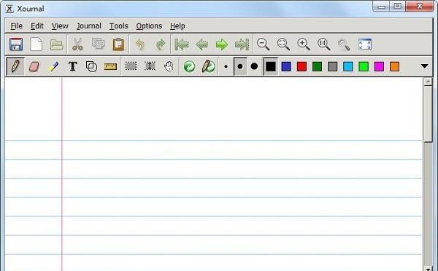This screenshot has width=438, height=271.
Task: Open the Edit menu
Action: (37, 26)
